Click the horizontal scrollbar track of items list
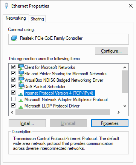The width and height of the screenshot is (136, 165). click(x=63, y=112)
